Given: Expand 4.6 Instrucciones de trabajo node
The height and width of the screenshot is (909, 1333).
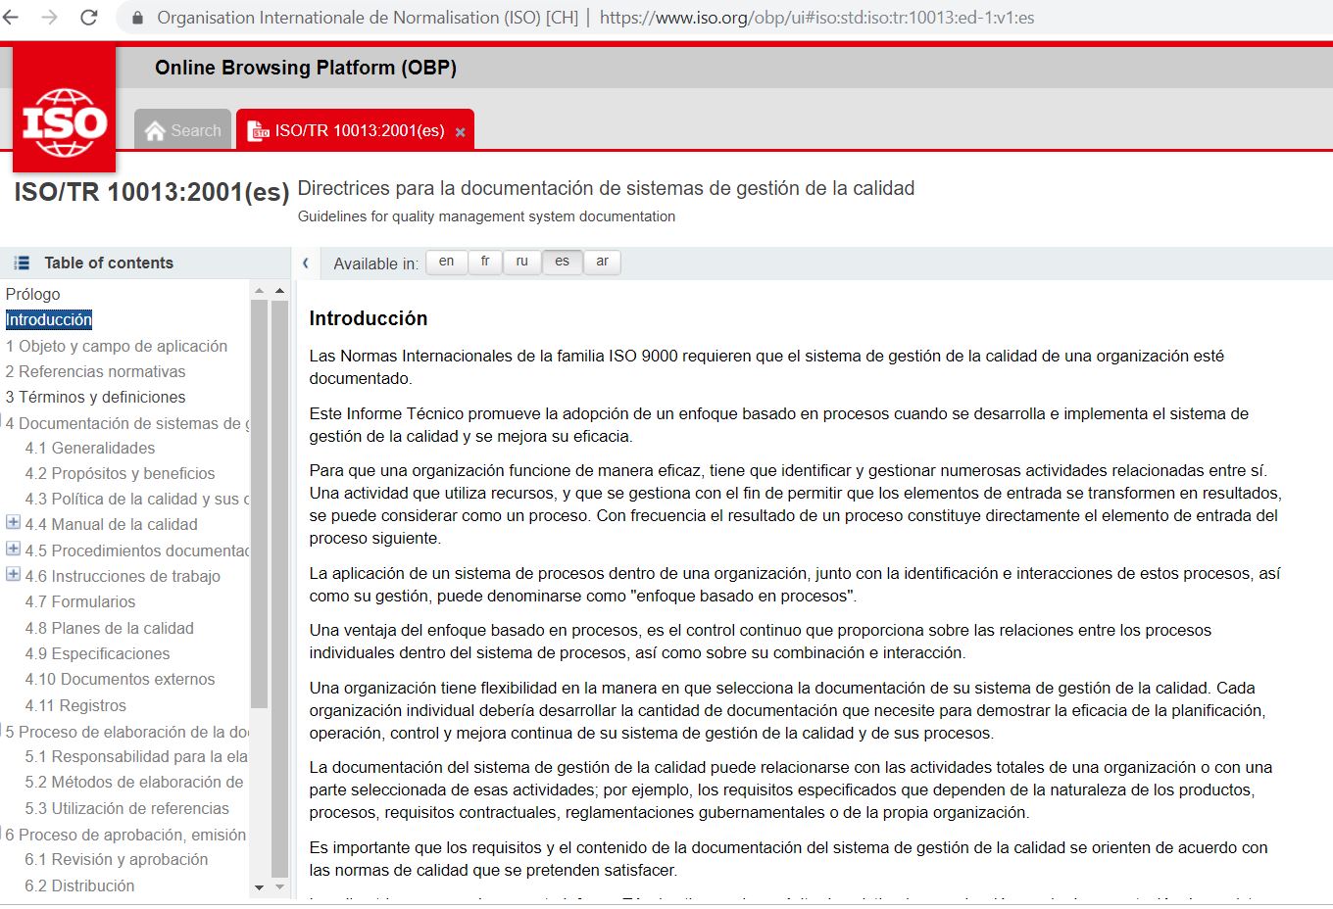Looking at the screenshot, I should point(13,574).
